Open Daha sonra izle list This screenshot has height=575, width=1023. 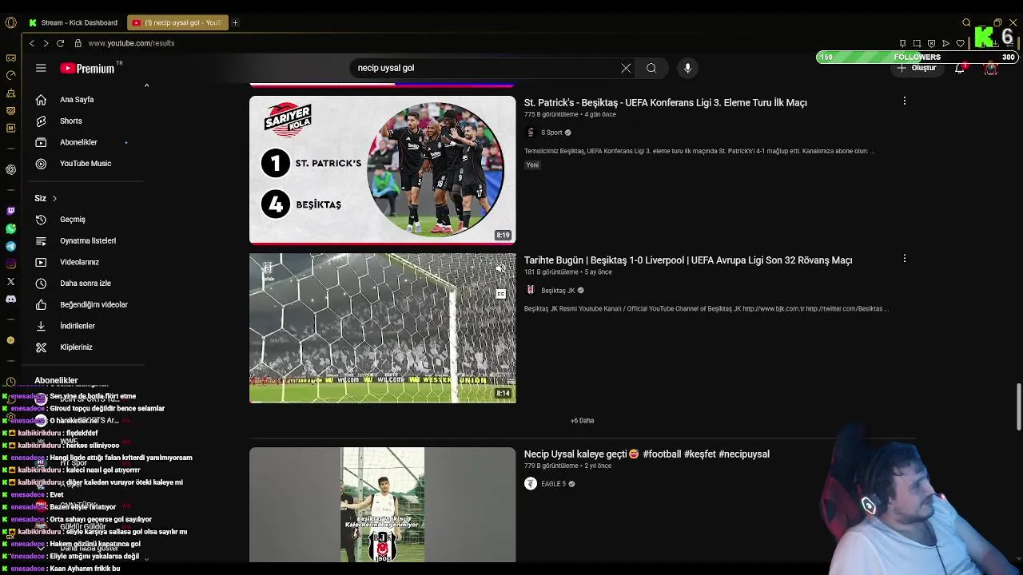pos(86,284)
